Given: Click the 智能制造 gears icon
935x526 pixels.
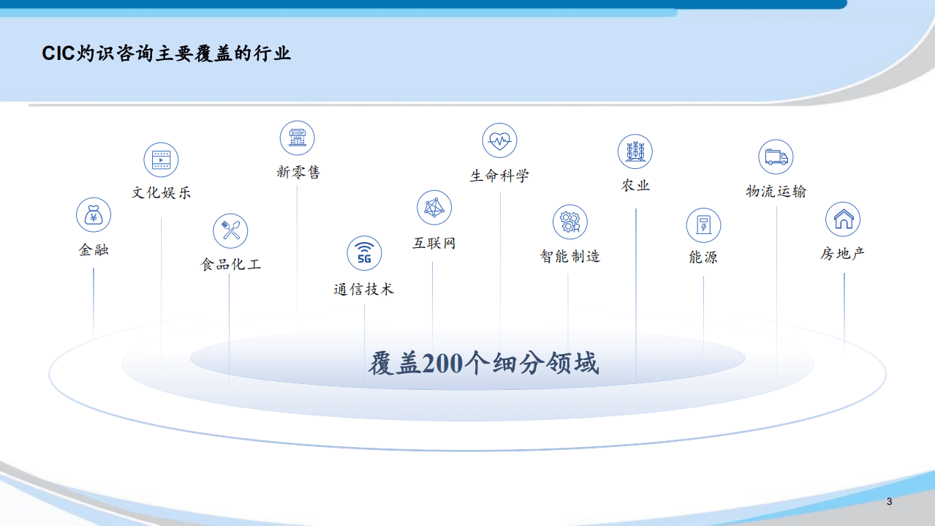Looking at the screenshot, I should (x=569, y=222).
